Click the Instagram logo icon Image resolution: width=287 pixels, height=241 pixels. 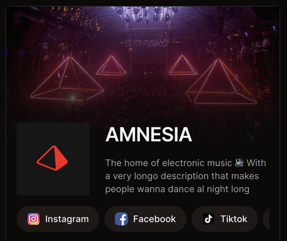34,219
